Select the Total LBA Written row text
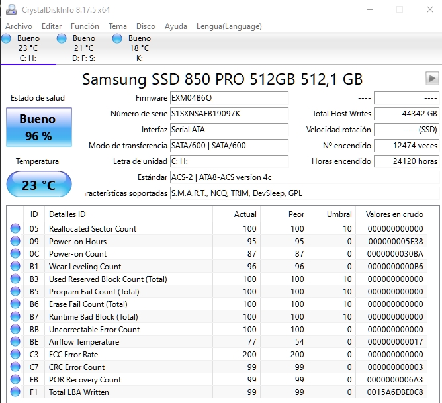 click(79, 392)
